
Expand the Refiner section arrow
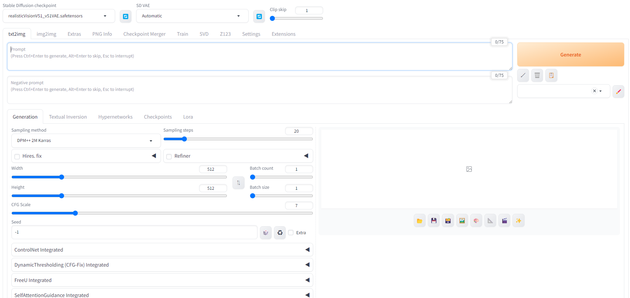pyautogui.click(x=306, y=156)
